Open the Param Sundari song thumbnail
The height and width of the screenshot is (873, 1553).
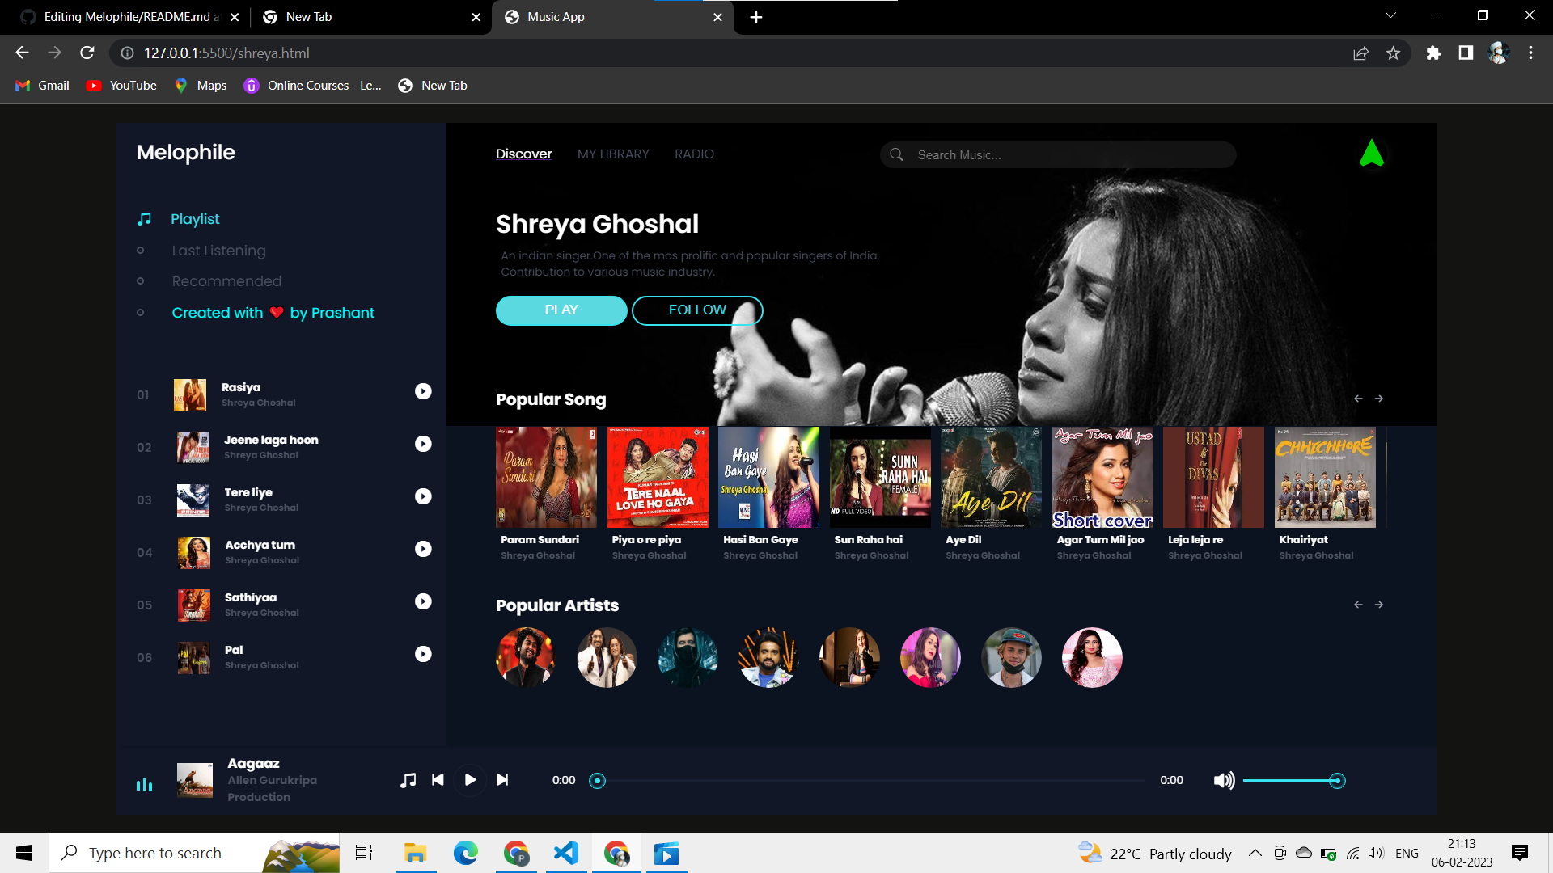[546, 477]
